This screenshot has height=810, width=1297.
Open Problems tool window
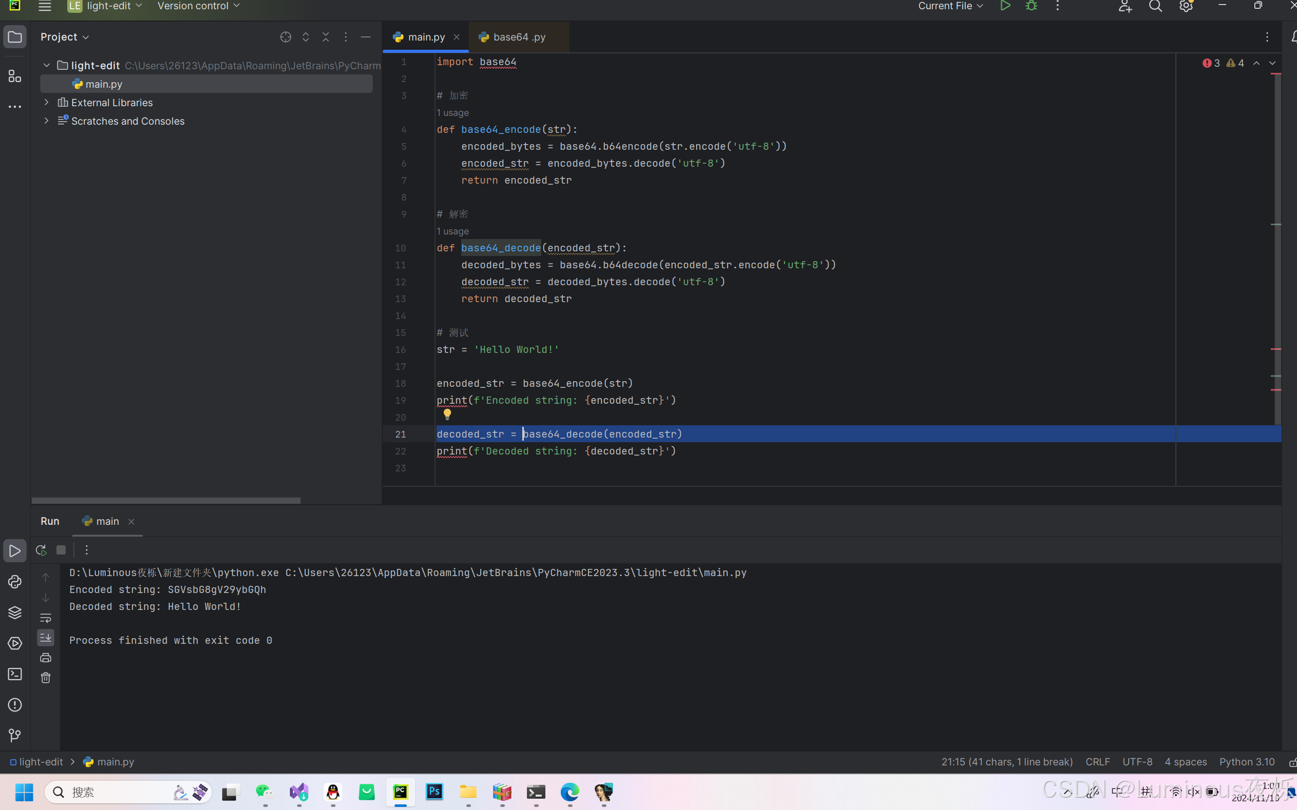click(15, 705)
